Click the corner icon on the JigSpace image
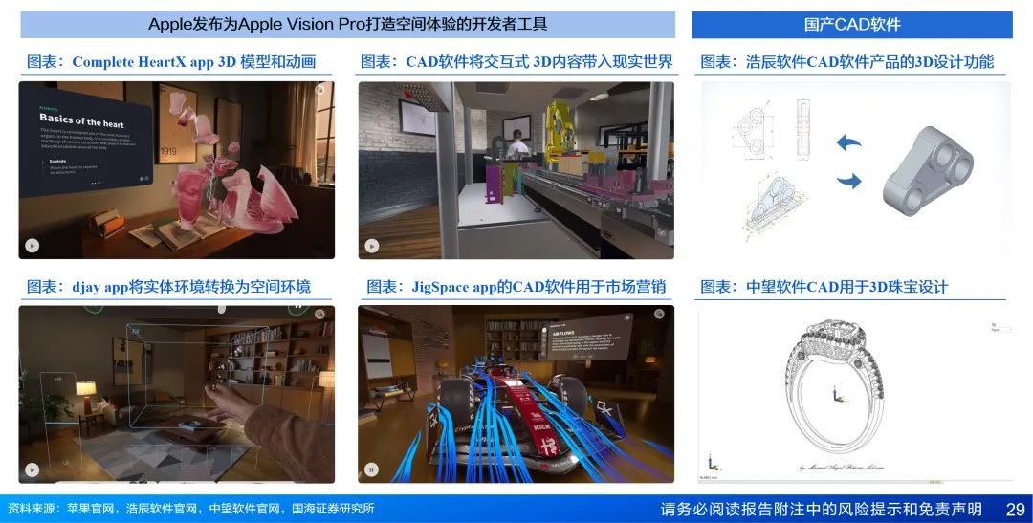The height and width of the screenshot is (523, 1033). pyautogui.click(x=659, y=314)
